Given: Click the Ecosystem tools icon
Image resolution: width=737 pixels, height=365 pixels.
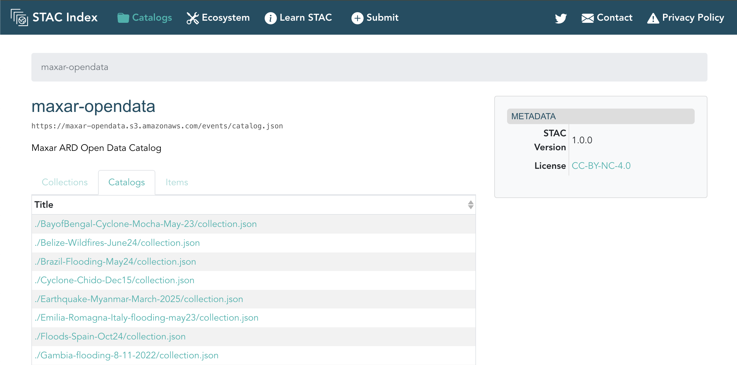Looking at the screenshot, I should 192,18.
